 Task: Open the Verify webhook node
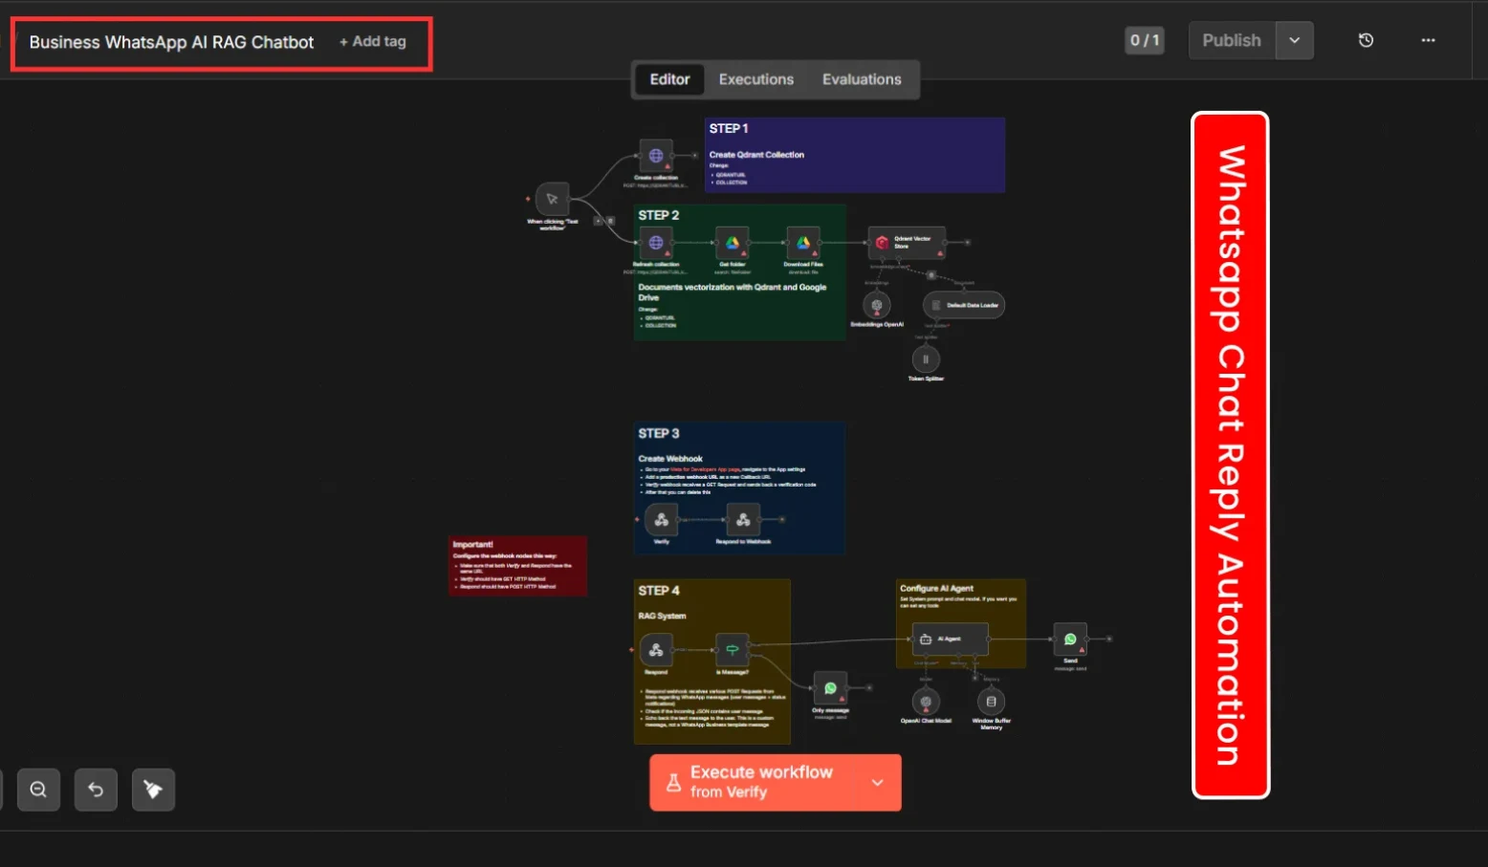(661, 520)
